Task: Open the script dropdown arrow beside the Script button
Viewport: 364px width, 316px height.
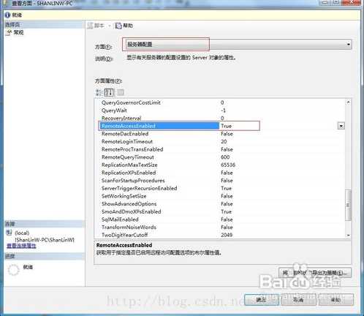Action: 110,26
